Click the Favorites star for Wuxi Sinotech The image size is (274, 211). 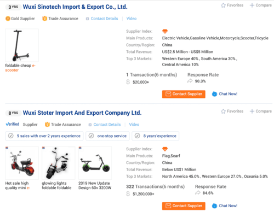point(223,5)
